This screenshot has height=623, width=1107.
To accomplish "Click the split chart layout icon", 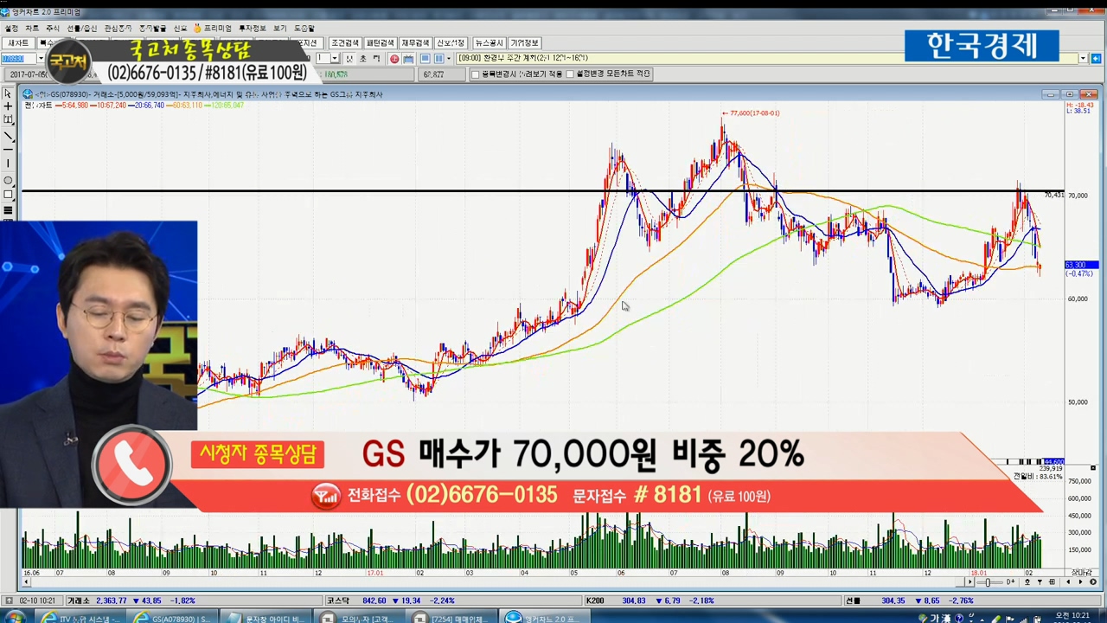I will tap(438, 59).
